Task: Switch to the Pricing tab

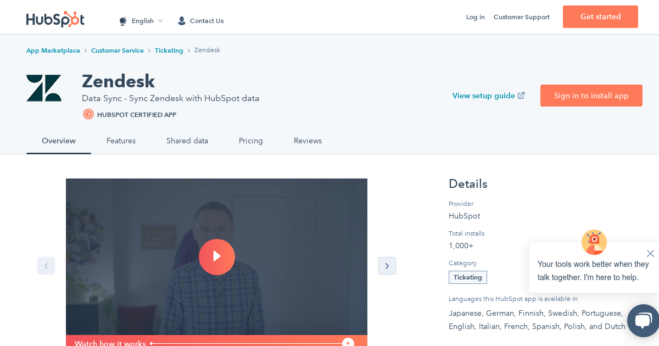Action: tap(251, 141)
